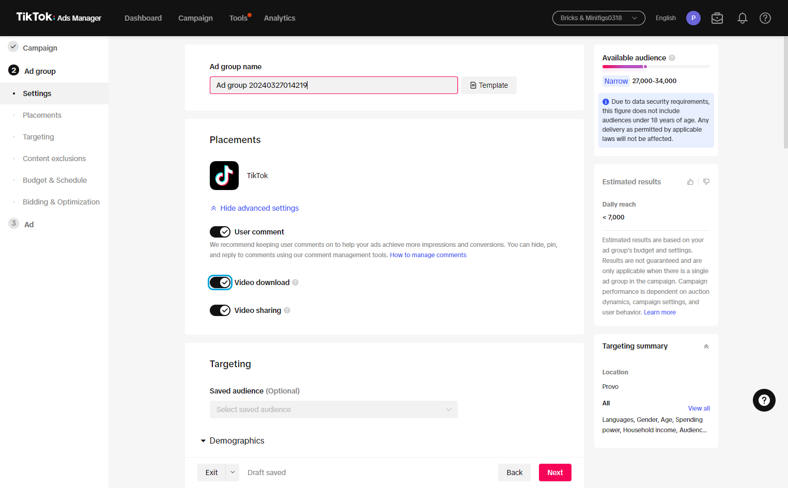788x488 pixels.
Task: Open the Analytics menu
Action: coord(280,18)
